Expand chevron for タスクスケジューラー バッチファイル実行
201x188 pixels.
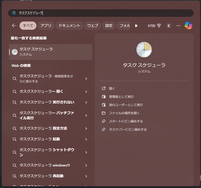coord(86,116)
